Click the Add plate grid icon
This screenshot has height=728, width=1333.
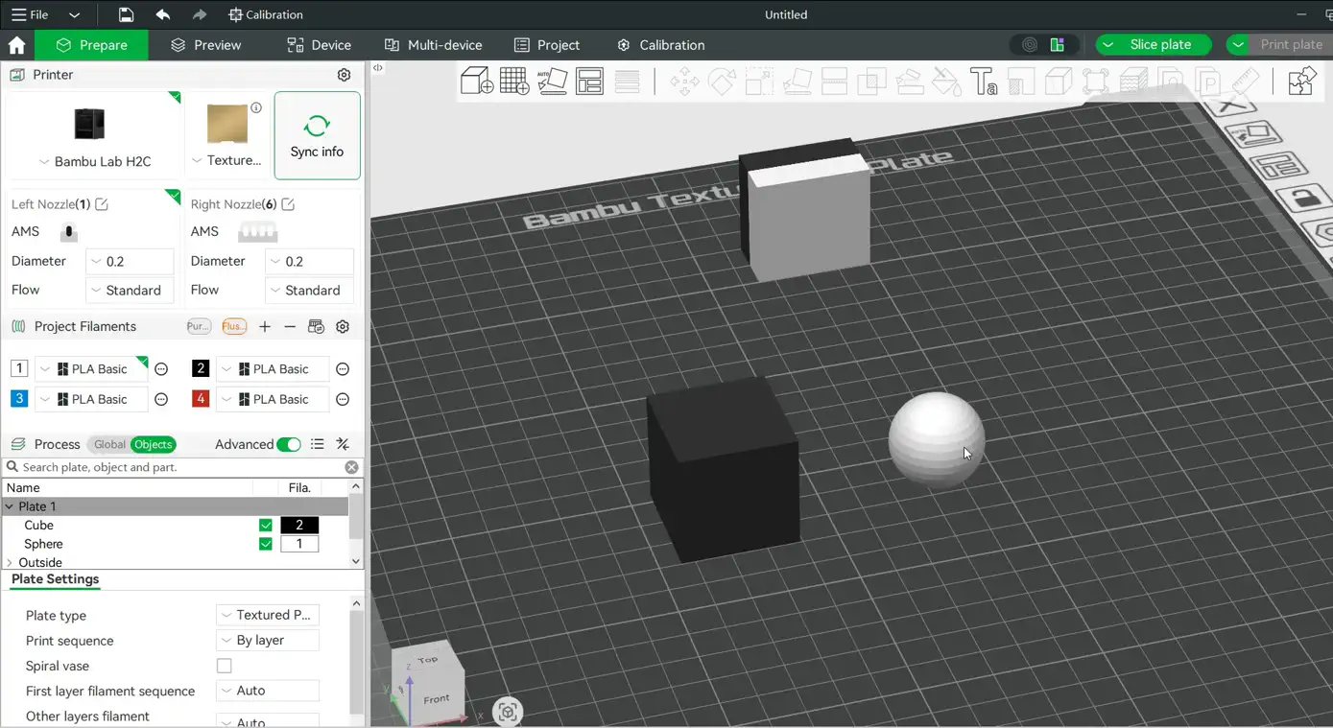[514, 81]
